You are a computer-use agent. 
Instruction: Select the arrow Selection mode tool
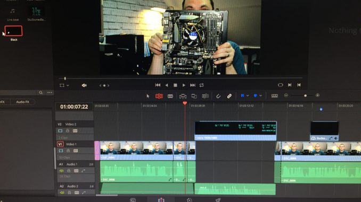point(148,96)
